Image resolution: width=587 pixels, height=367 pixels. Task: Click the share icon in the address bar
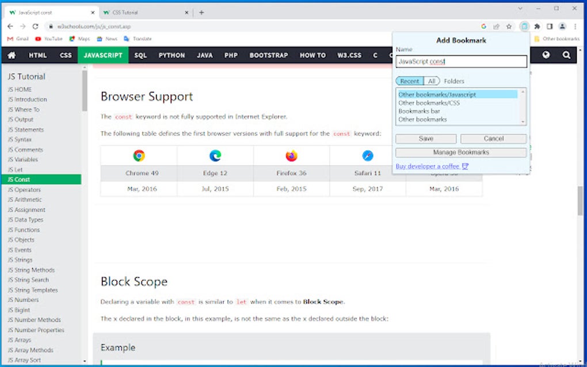tap(496, 26)
